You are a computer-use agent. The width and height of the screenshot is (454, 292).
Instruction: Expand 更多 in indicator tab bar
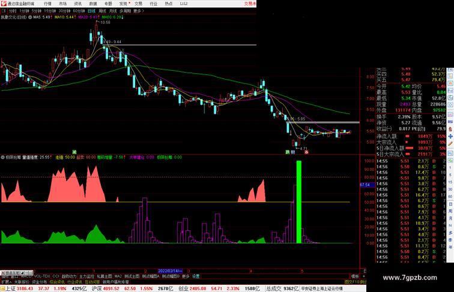coord(186,276)
